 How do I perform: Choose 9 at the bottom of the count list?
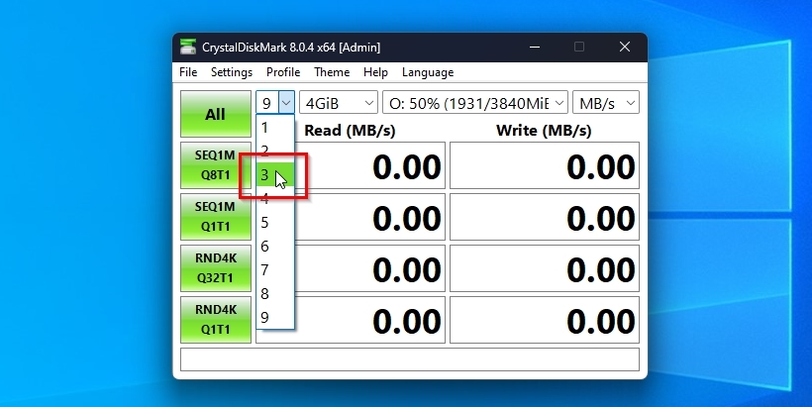point(275,318)
